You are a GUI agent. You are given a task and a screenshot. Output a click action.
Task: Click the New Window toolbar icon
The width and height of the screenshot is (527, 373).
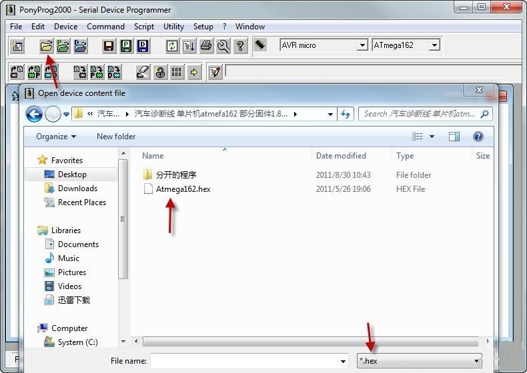[17, 46]
